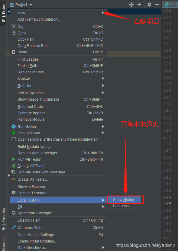Click the green Run 'All Tests' play icon

coord(14,159)
